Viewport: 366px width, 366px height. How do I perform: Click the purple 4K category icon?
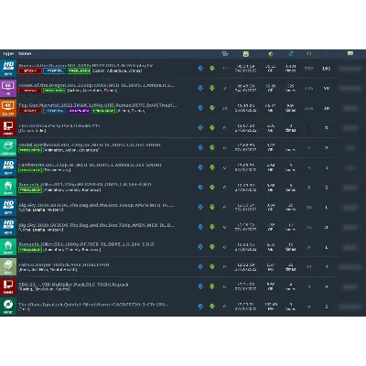(8, 88)
